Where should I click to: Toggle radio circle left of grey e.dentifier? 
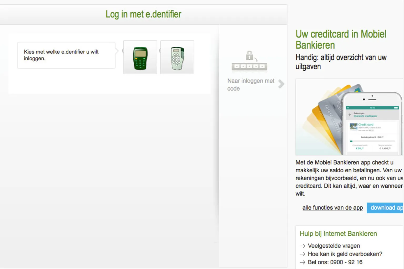point(160,51)
